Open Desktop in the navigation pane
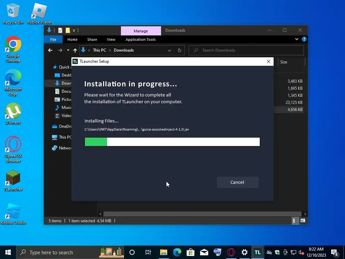Screen dimensions: 345x259 tap(63, 75)
